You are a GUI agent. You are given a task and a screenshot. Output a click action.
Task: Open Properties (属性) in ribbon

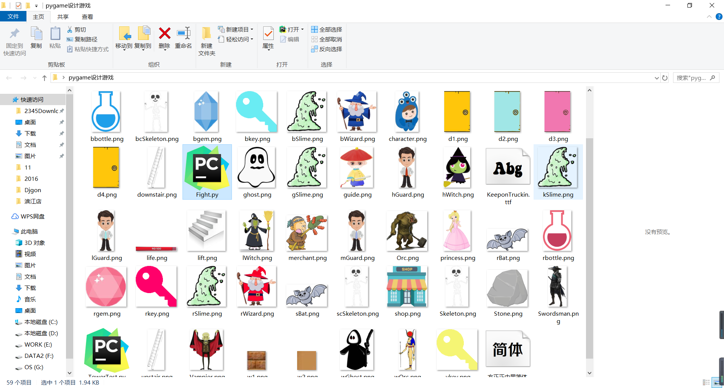coord(268,38)
